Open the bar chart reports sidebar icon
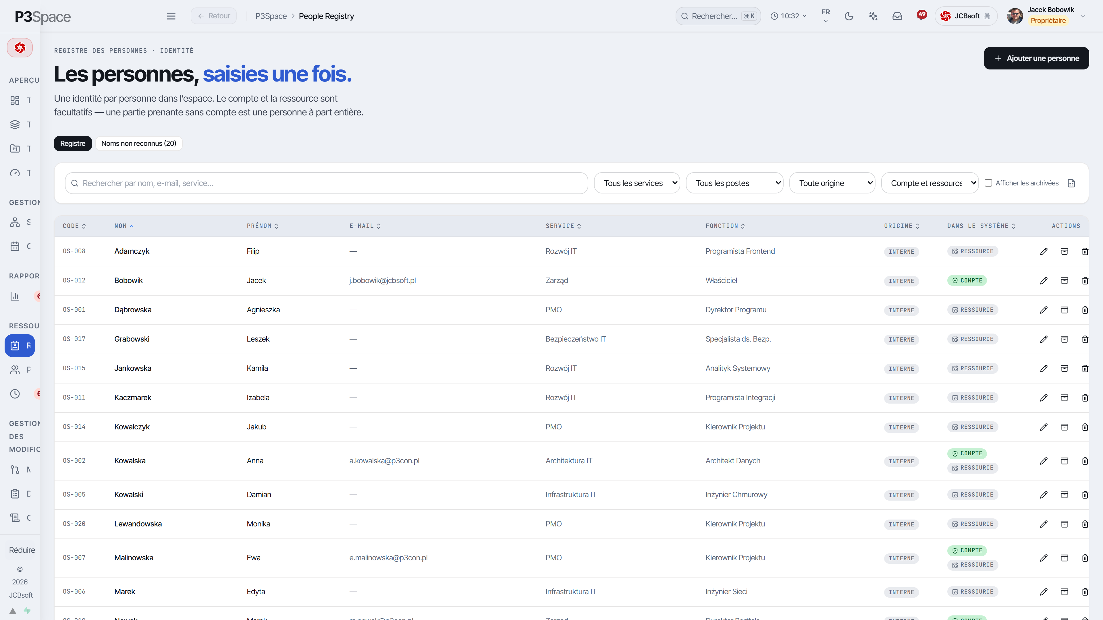The height and width of the screenshot is (620, 1103). tap(15, 296)
